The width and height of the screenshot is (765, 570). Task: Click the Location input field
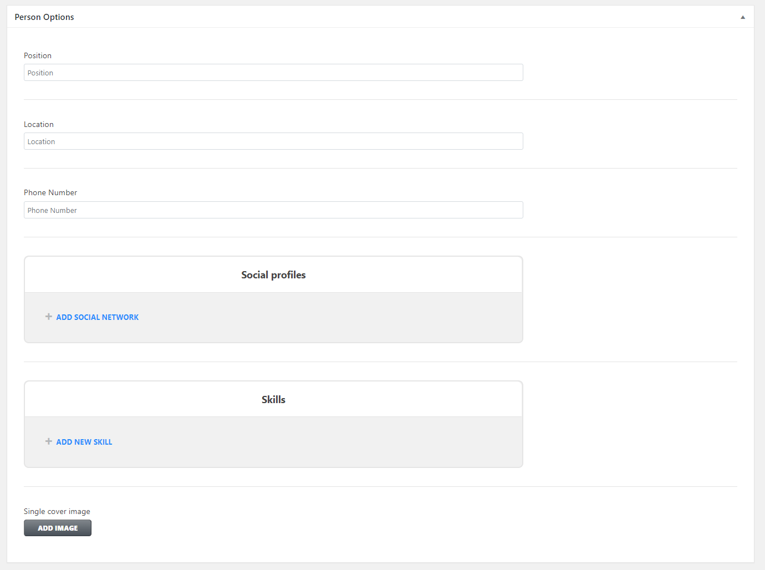coord(273,141)
